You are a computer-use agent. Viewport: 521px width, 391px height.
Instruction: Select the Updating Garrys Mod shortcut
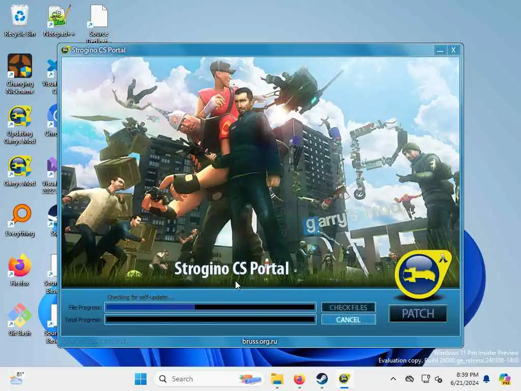tap(20, 125)
